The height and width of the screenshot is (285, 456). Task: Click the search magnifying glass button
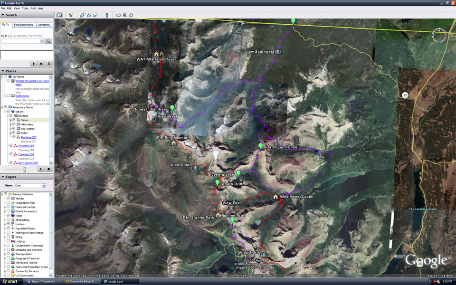coord(48,41)
